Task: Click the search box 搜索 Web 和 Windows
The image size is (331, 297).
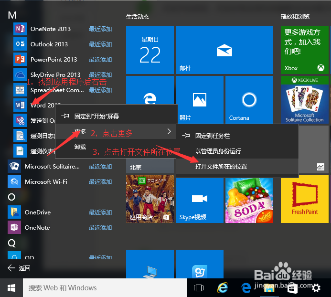Action: pyautogui.click(x=105, y=288)
